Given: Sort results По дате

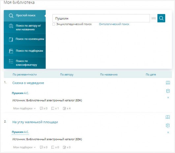Looking at the screenshot, I should [151, 75].
